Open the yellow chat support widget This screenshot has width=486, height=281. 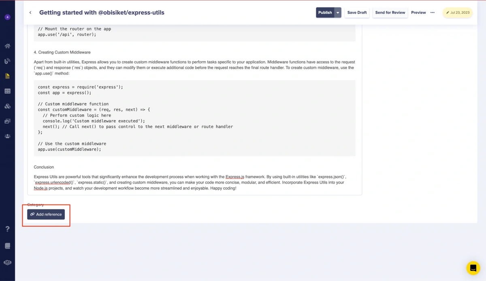[x=473, y=268]
